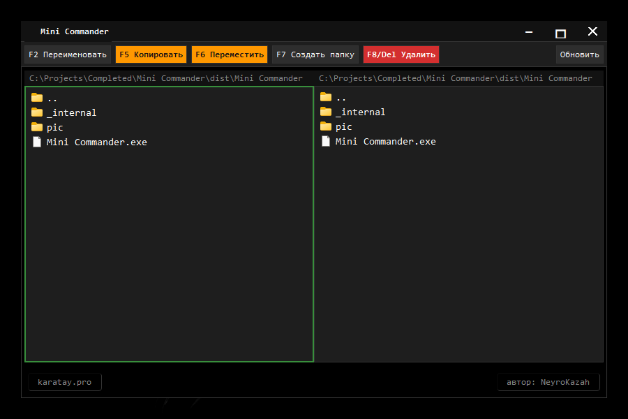Select '..' entry text in left panel
The height and width of the screenshot is (419, 628).
(52, 98)
